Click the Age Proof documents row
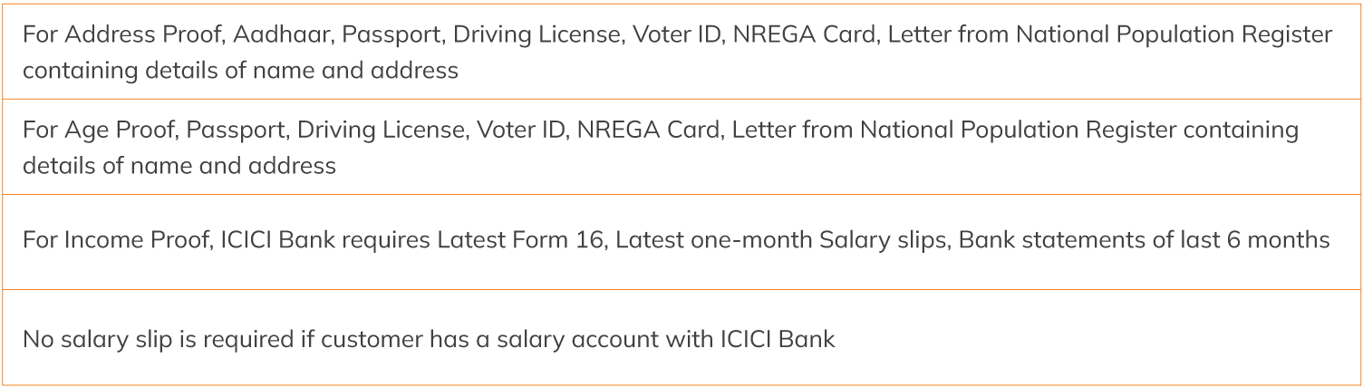 click(680, 147)
